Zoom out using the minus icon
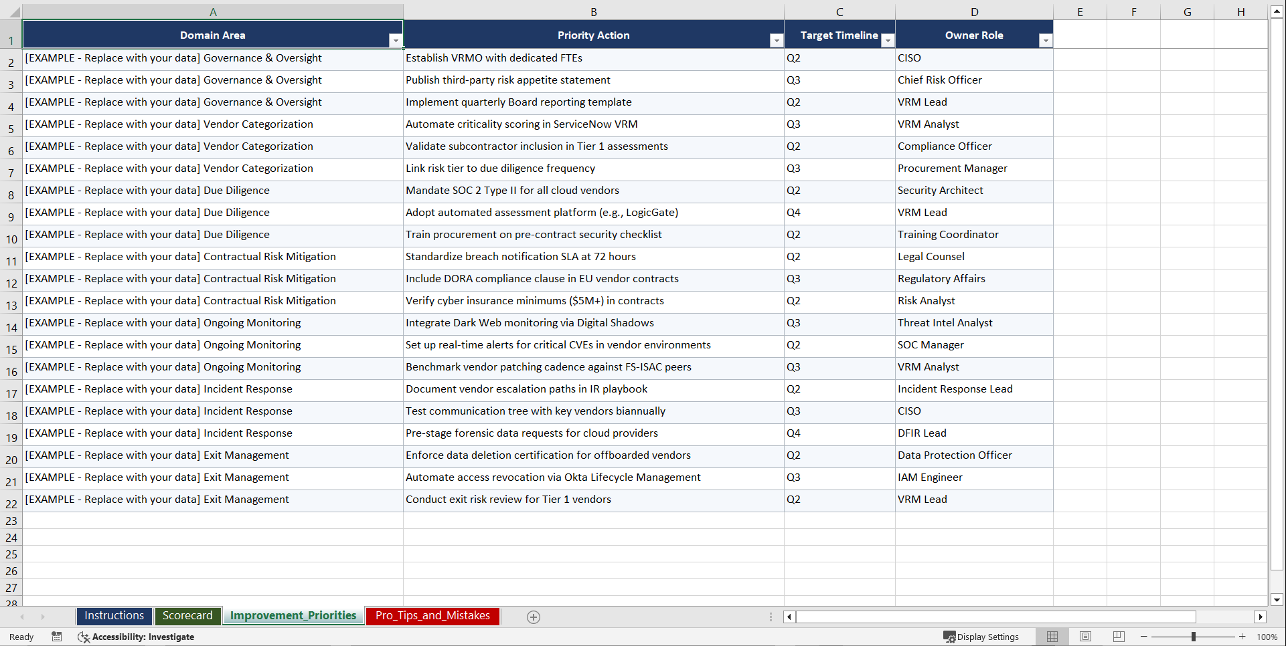 (x=1144, y=637)
